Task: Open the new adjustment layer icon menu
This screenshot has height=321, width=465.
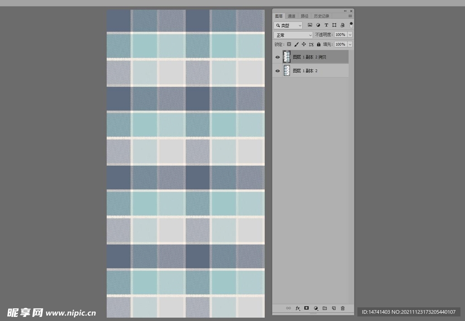Action: pyautogui.click(x=316, y=308)
